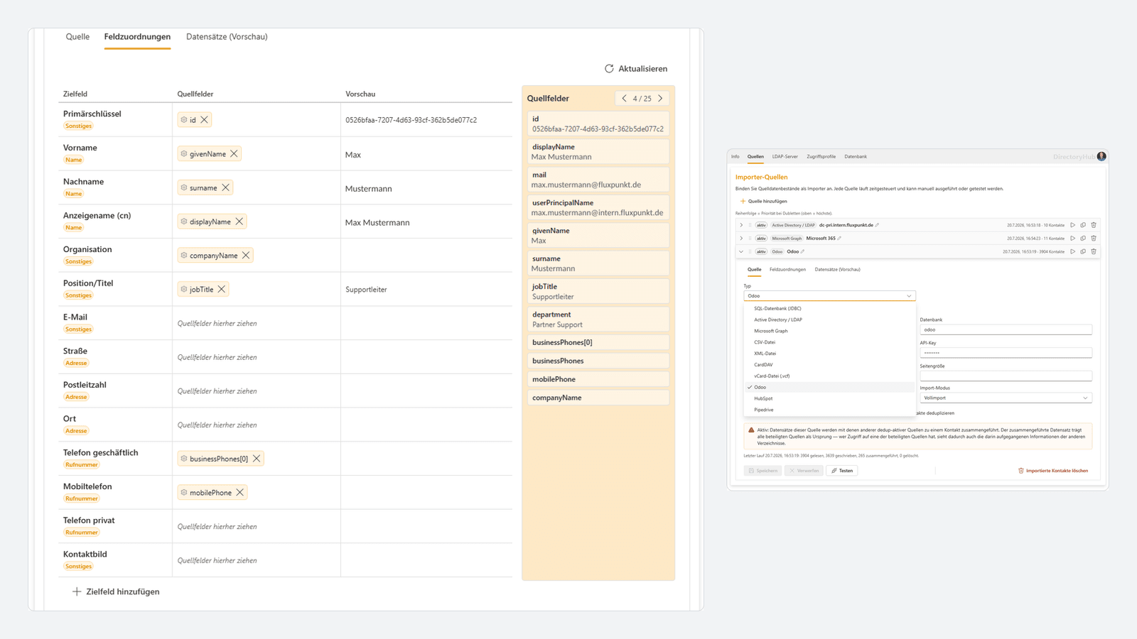This screenshot has height=639, width=1137.
Task: Remove the businessPhones[0] mapping chip
Action: click(x=257, y=459)
